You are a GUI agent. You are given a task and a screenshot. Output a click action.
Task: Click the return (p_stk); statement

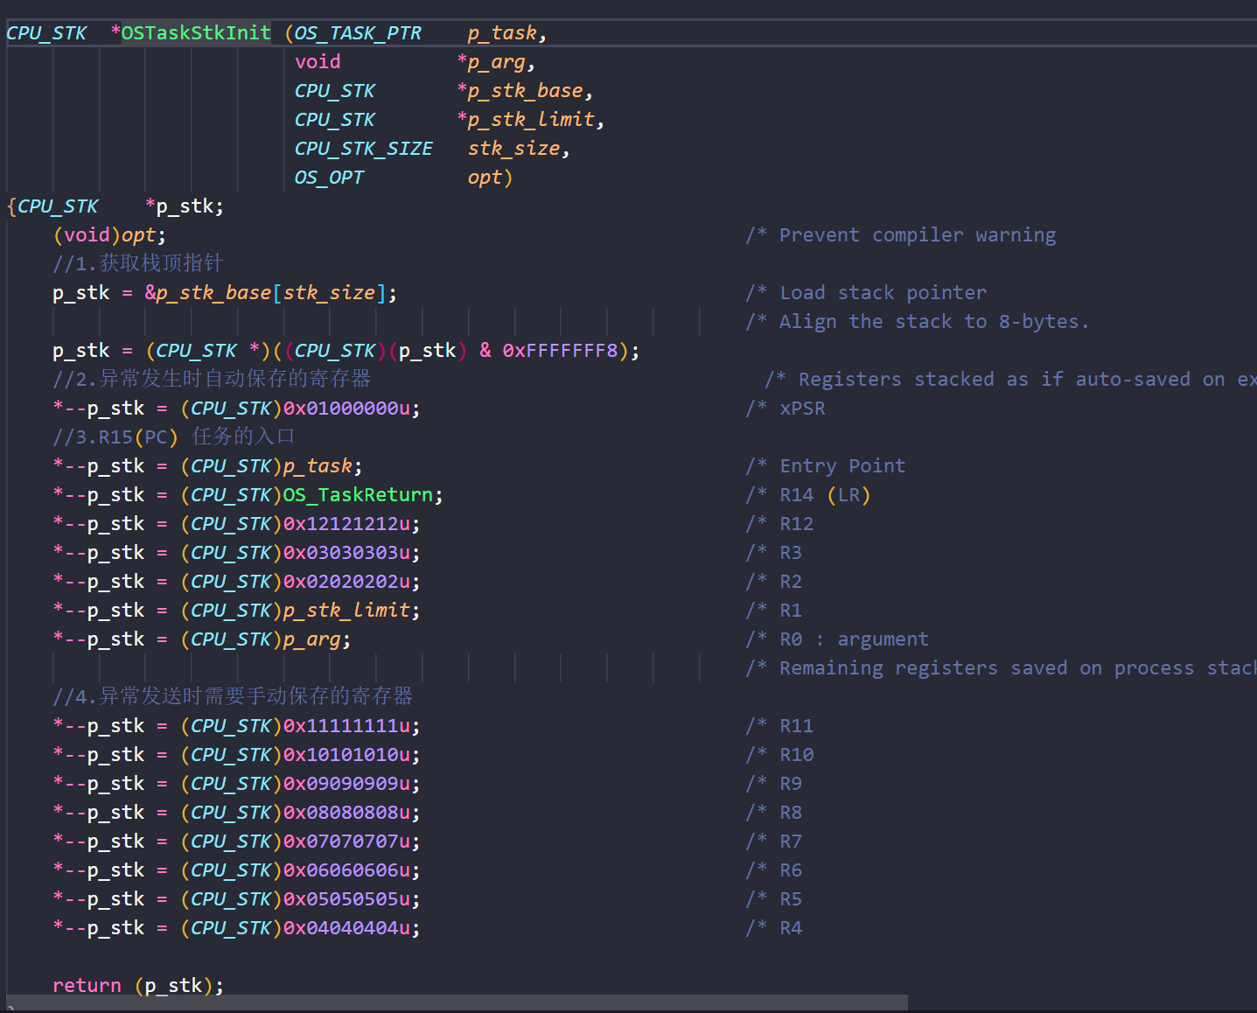[x=138, y=985]
